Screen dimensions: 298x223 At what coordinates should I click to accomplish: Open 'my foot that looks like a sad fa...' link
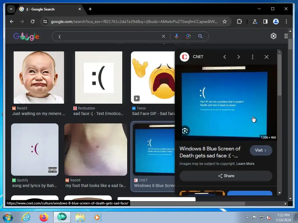click(x=95, y=186)
